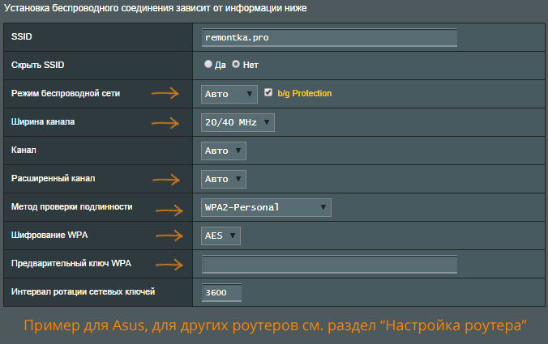This screenshot has width=548, height=344.
Task: Toggle the b/g Protection checkbox
Action: [x=268, y=93]
